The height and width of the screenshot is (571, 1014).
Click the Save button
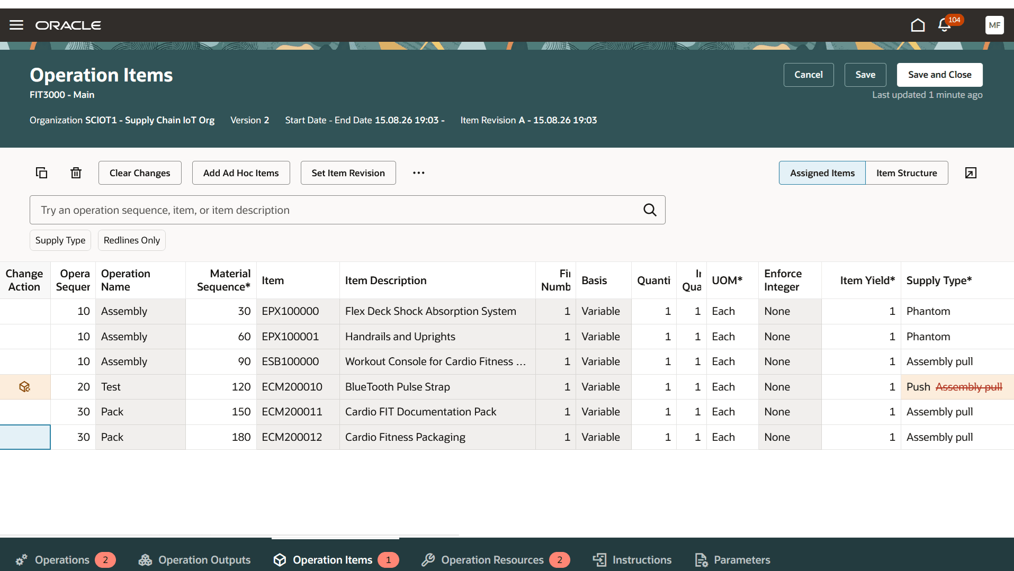(865, 75)
